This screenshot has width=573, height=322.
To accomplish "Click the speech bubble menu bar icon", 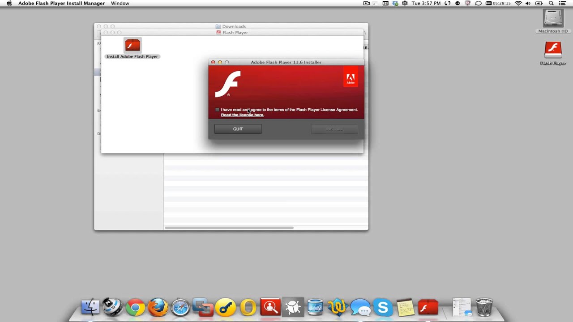I will (478, 3).
